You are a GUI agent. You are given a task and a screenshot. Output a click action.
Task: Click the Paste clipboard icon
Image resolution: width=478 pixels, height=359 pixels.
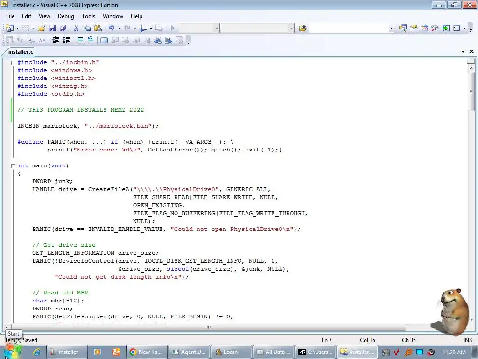point(98,29)
